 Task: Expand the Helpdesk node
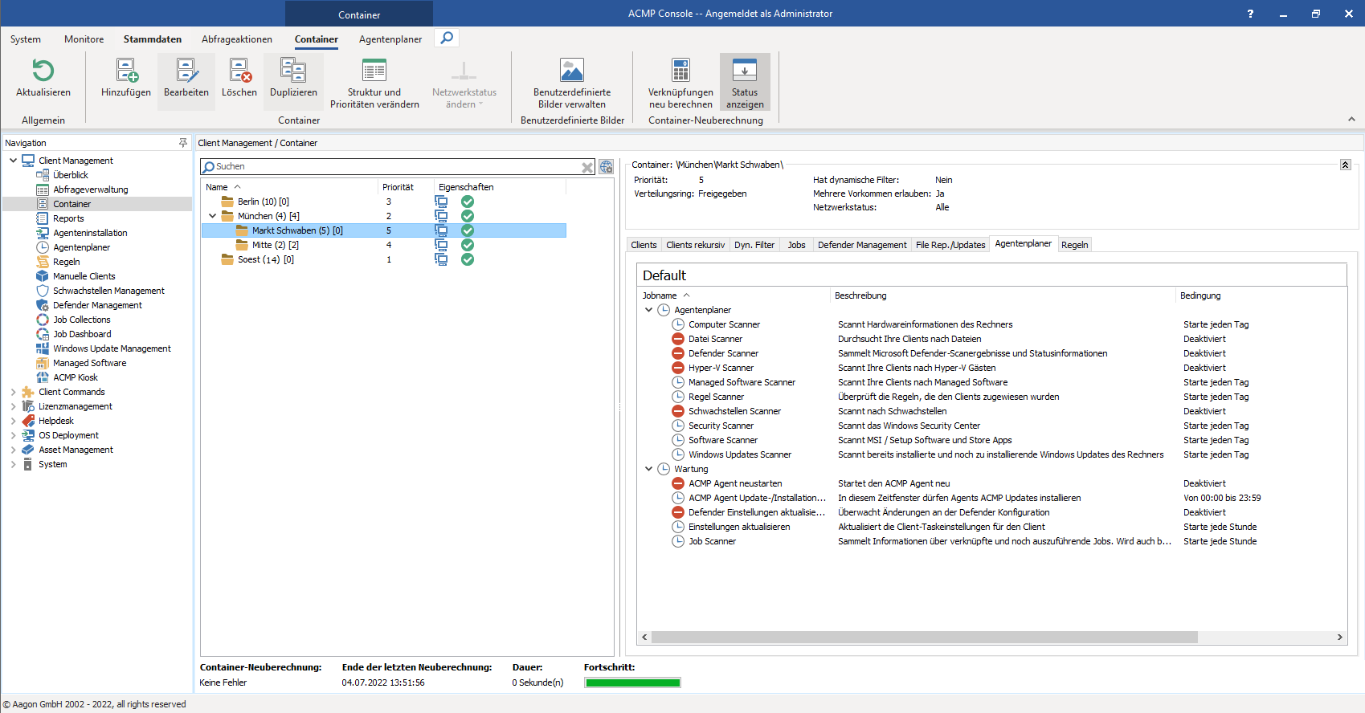coord(13,421)
